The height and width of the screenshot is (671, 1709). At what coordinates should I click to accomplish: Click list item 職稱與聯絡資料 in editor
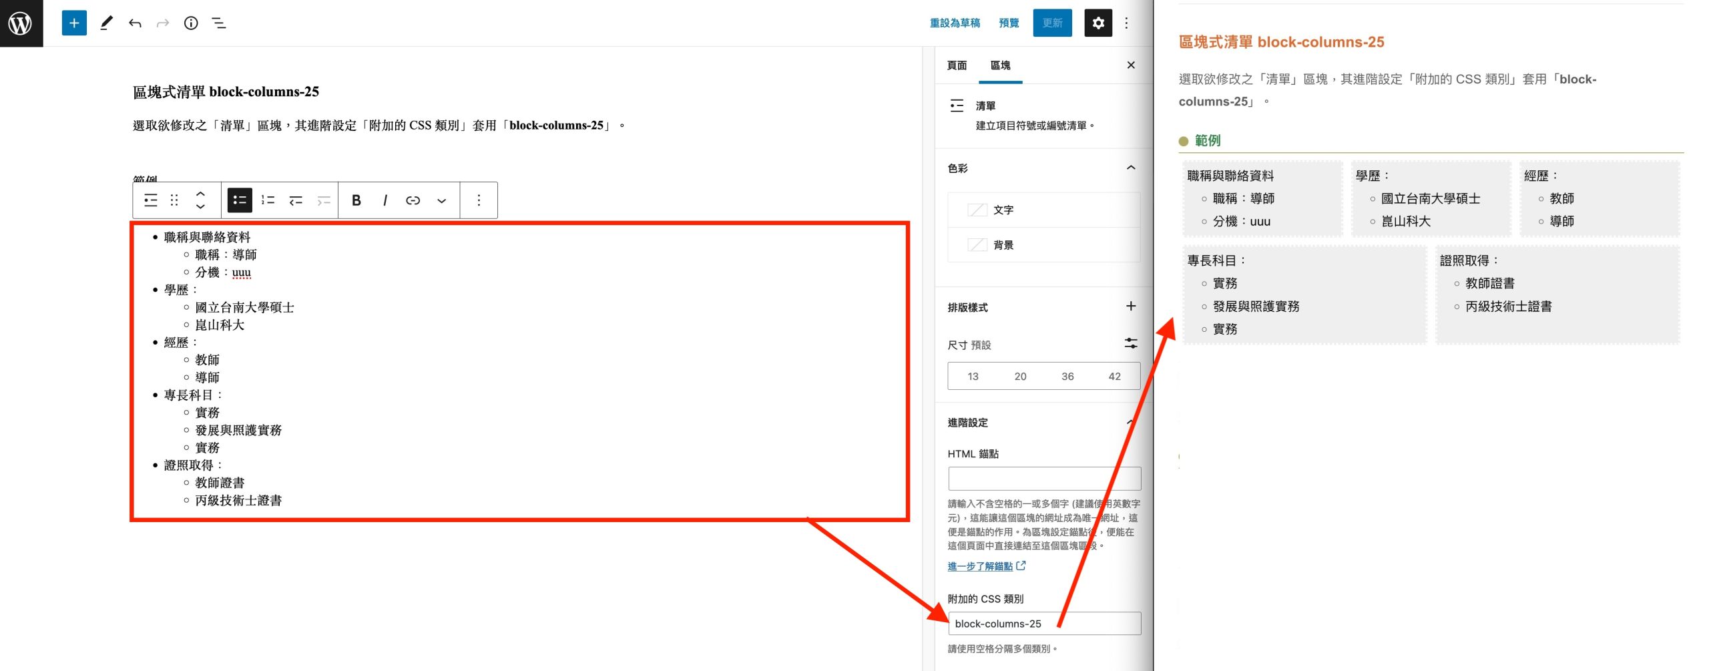pos(207,237)
